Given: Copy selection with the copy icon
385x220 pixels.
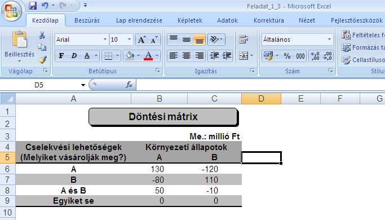Looking at the screenshot, I should 42,47.
